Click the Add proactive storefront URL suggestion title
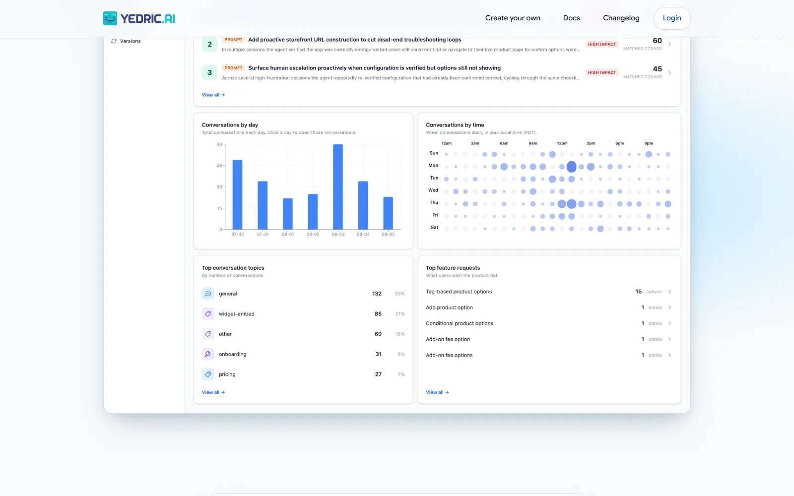The image size is (794, 496). [355, 40]
